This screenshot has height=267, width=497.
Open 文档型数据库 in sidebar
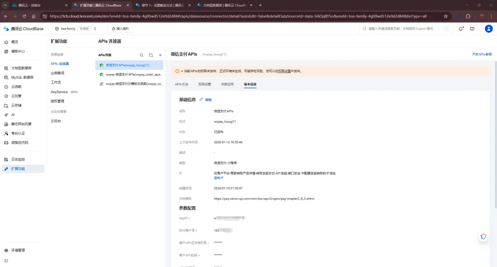[21, 68]
